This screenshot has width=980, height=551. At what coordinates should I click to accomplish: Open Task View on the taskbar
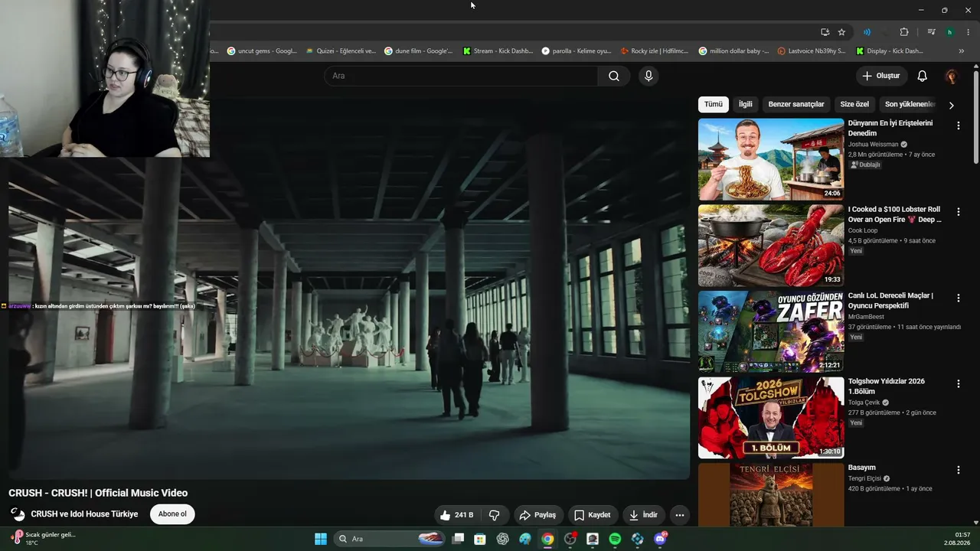pos(458,539)
